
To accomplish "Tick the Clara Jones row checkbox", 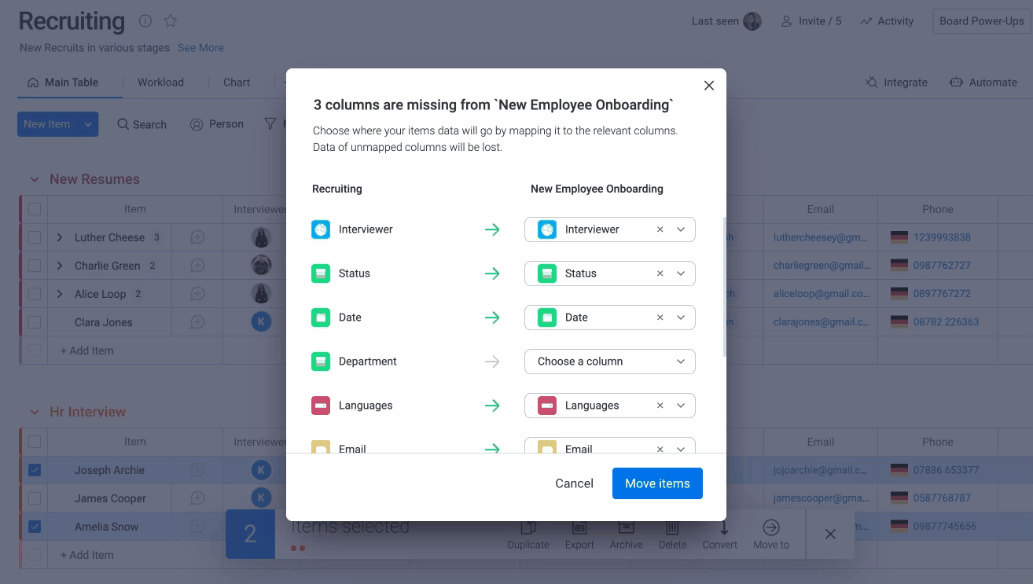I will tap(35, 322).
